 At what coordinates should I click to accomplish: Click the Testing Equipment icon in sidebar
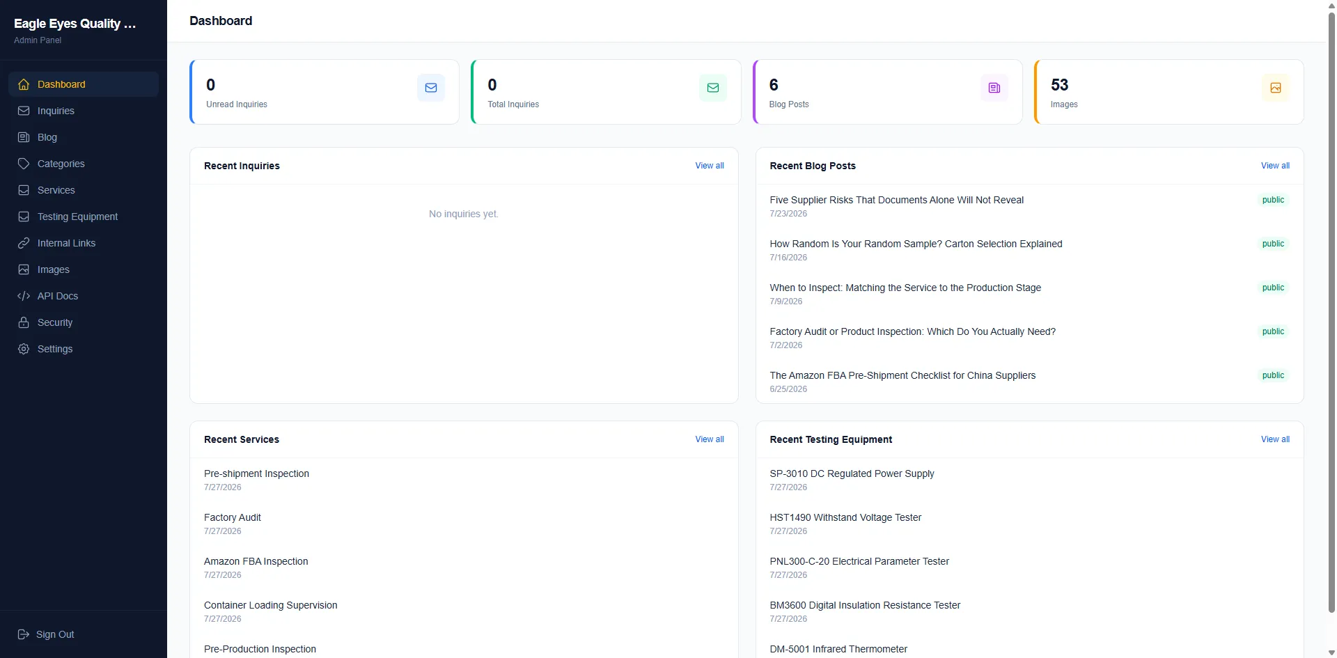(x=24, y=217)
